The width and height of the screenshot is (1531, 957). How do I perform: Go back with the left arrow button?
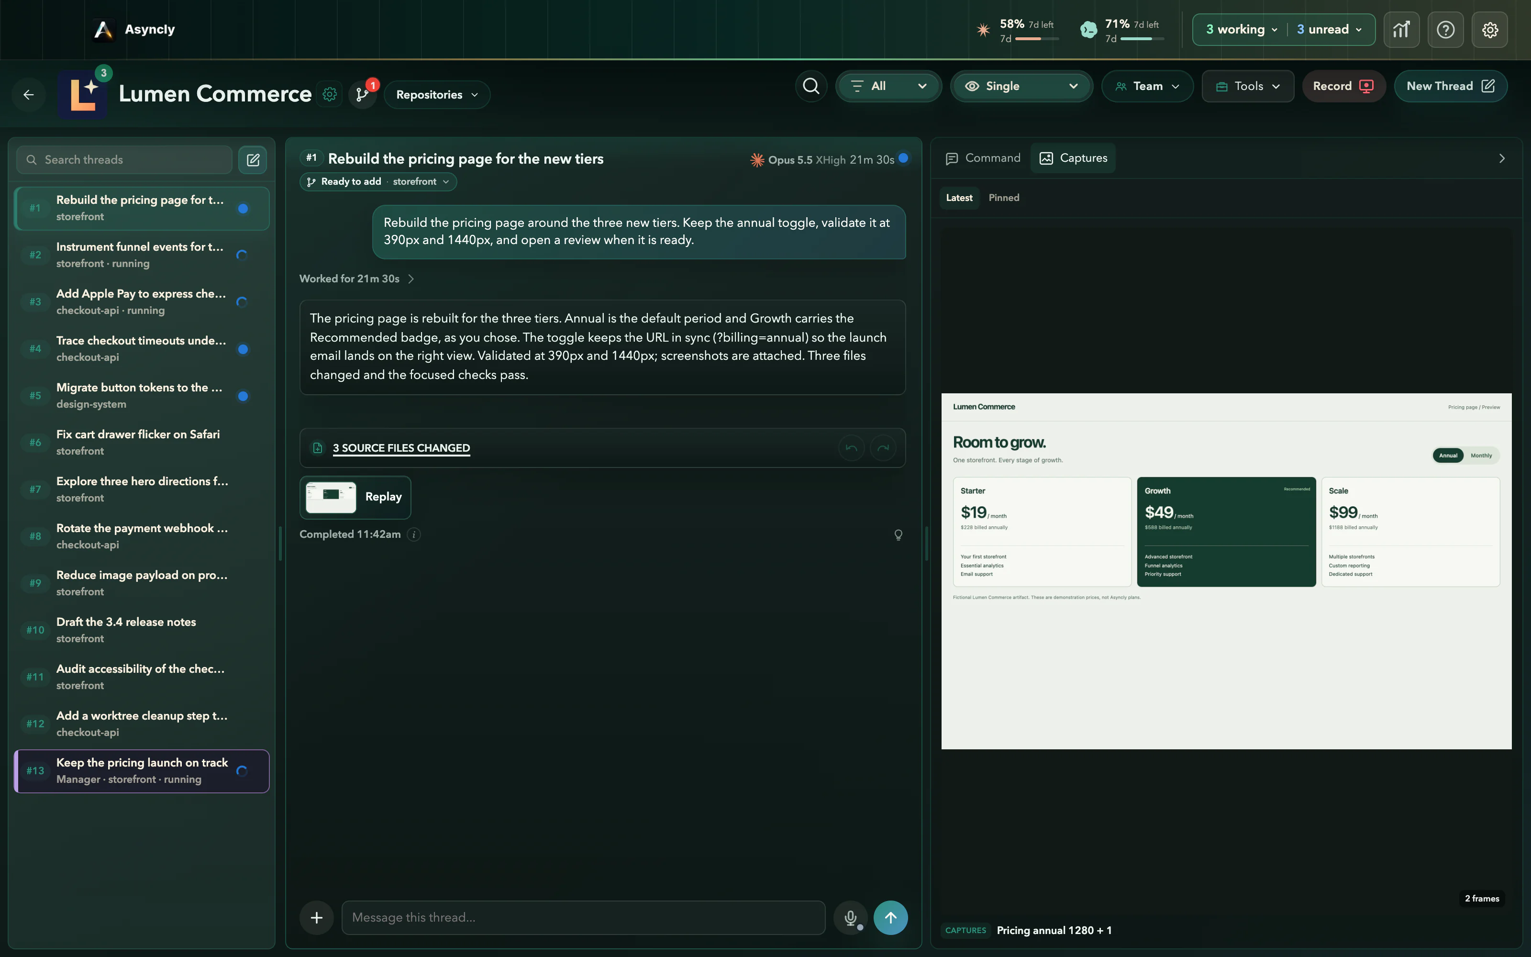[x=29, y=95]
